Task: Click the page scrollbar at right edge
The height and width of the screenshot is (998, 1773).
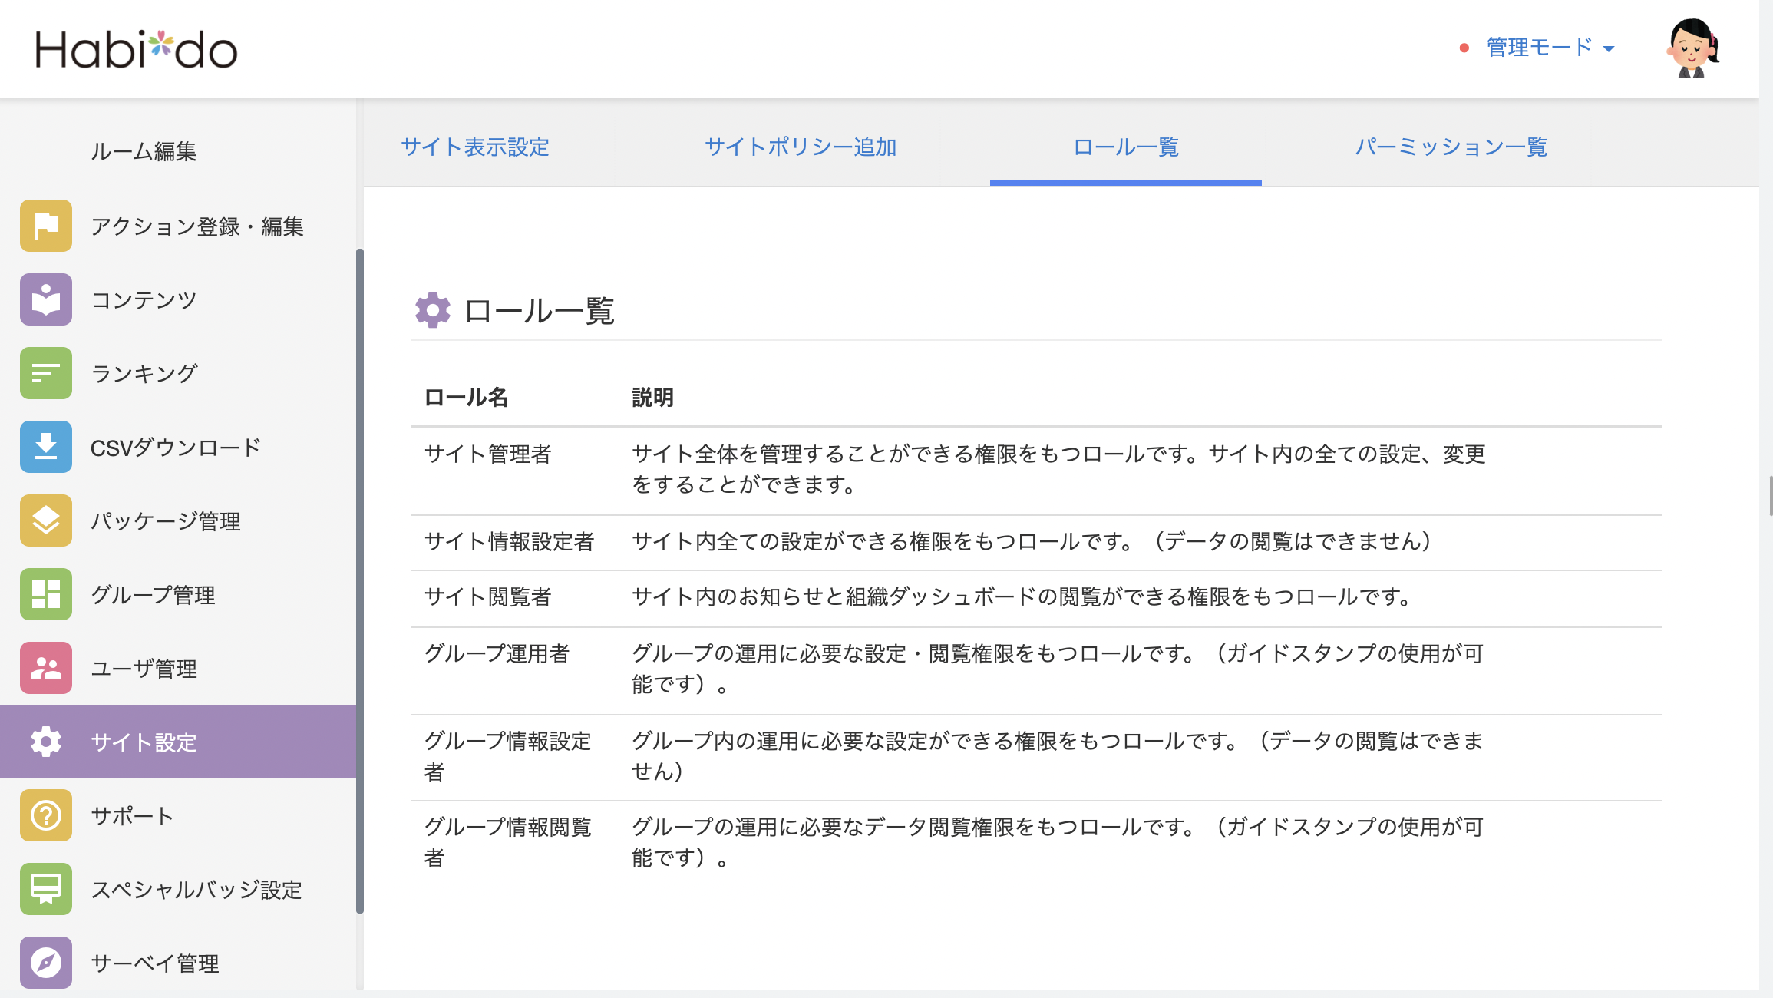Action: [x=1770, y=496]
